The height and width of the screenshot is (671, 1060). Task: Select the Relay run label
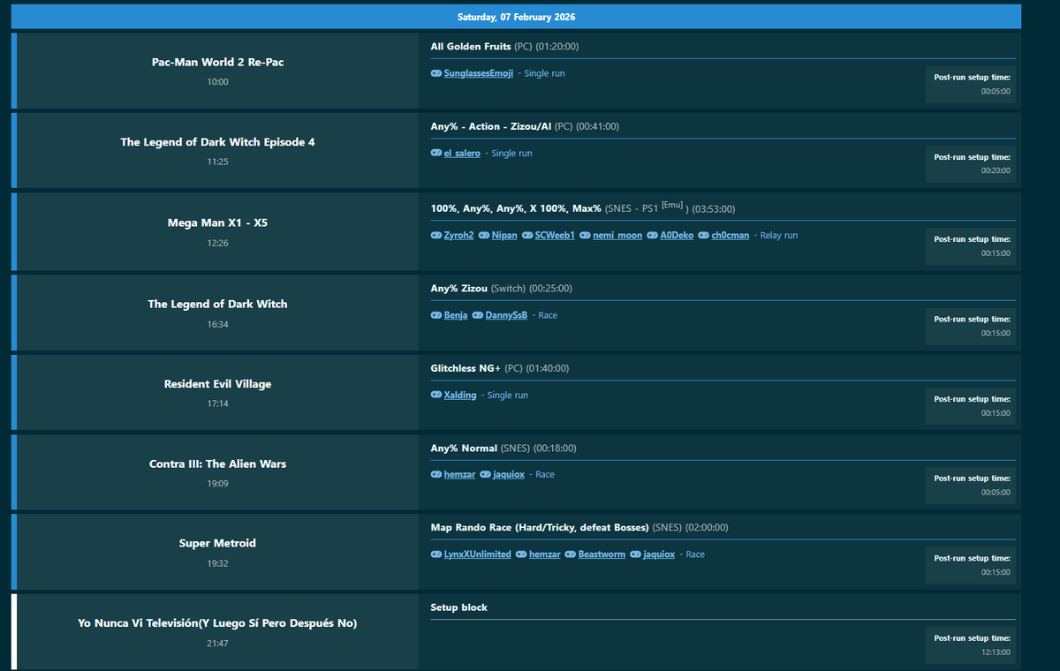pos(778,236)
